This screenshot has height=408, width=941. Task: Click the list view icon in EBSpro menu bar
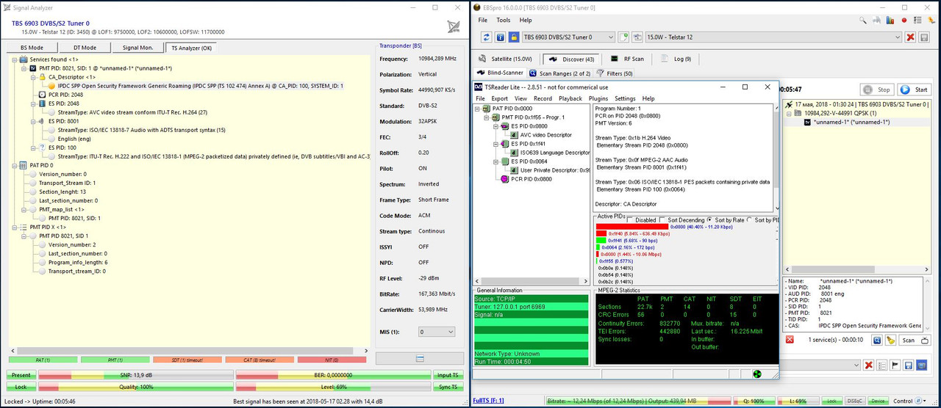tap(917, 20)
